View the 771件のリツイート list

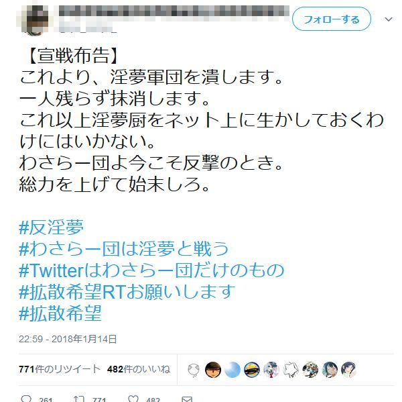click(60, 369)
